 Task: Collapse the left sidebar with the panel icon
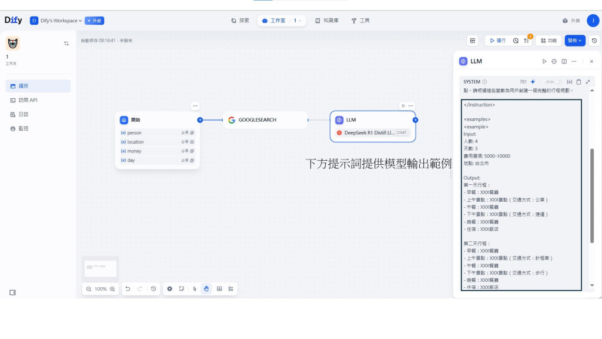coord(13,293)
